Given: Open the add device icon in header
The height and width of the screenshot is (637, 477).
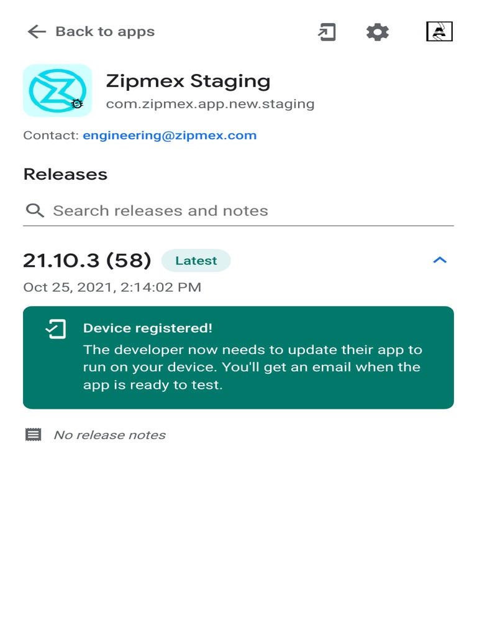Looking at the screenshot, I should point(327,32).
